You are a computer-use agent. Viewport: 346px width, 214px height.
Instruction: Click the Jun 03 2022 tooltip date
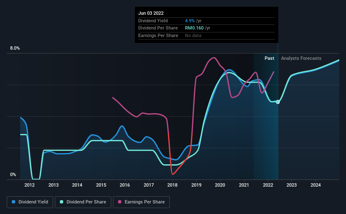click(x=151, y=13)
